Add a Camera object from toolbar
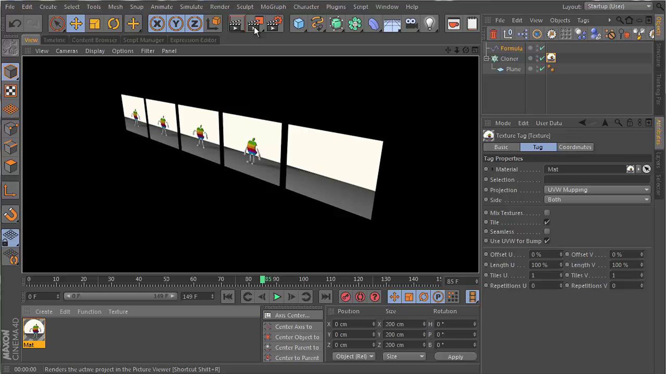The width and height of the screenshot is (666, 374). 411,24
